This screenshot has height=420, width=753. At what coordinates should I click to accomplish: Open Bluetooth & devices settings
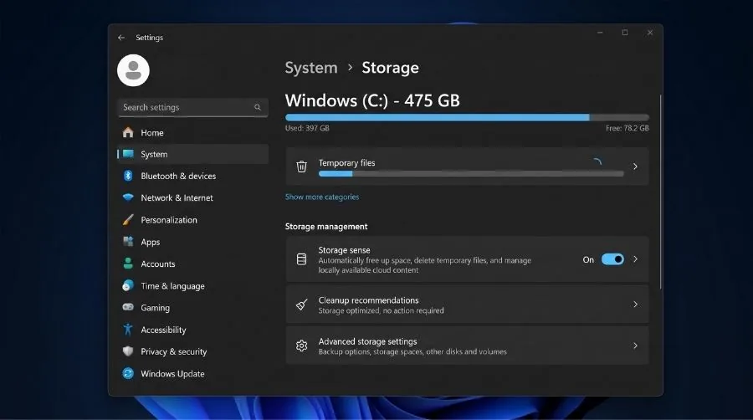[192, 176]
